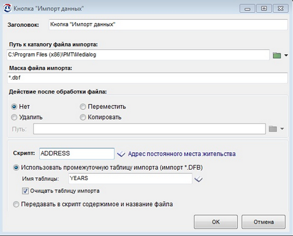
Task: Select the Копировать radio option
Action: point(83,117)
